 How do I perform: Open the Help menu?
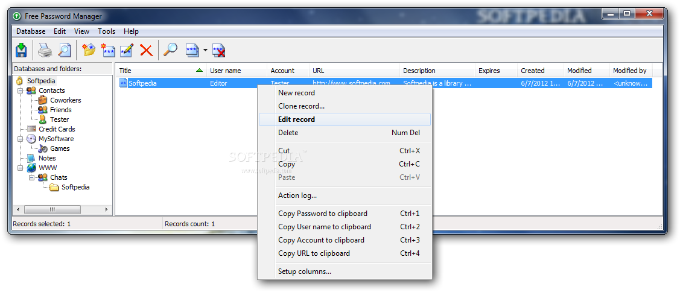pos(131,31)
